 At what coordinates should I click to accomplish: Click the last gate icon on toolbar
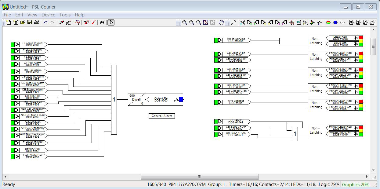[372, 22]
